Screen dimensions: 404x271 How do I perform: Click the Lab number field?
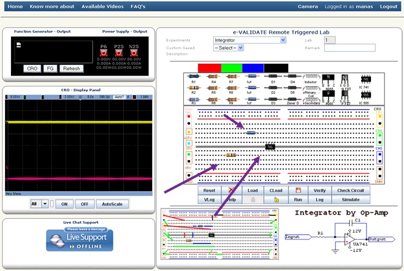[330, 40]
